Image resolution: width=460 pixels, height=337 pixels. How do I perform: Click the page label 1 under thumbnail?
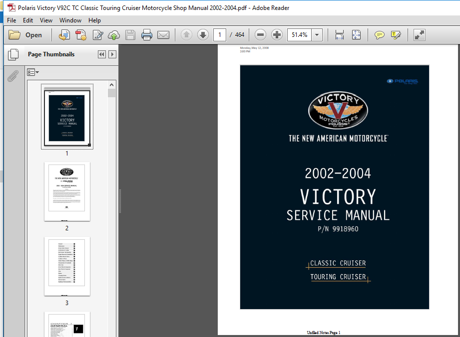click(67, 154)
